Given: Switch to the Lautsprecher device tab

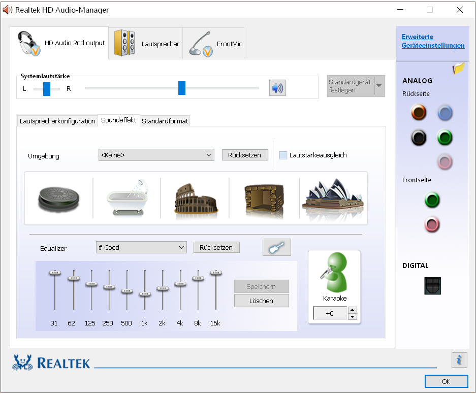Looking at the screenshot, I should 146,44.
